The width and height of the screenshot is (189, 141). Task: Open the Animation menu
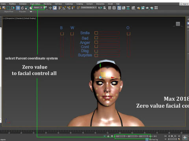click(x=23, y=4)
